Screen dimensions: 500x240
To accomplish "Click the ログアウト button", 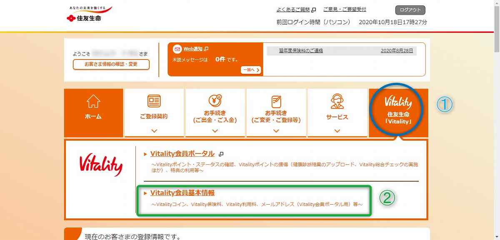I will (410, 9).
